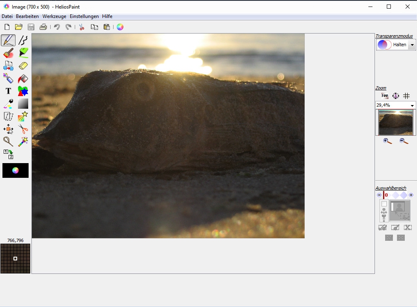
Task: Toggle the 100% zoom button
Action: (x=384, y=96)
